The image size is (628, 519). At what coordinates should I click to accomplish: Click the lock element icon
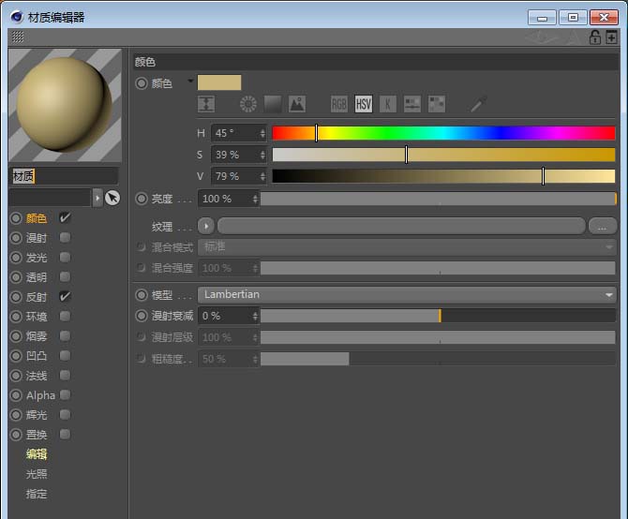click(595, 37)
